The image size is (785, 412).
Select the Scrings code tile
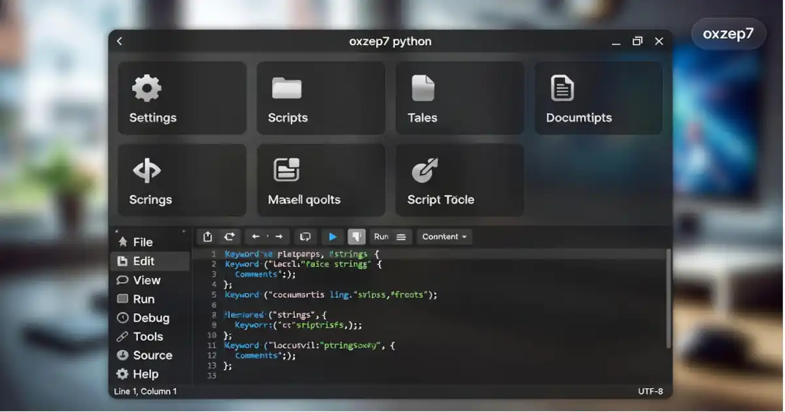click(182, 180)
